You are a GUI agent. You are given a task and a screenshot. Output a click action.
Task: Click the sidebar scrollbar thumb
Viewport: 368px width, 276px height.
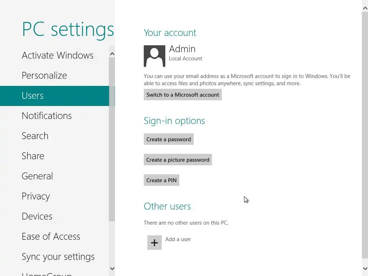(x=112, y=139)
